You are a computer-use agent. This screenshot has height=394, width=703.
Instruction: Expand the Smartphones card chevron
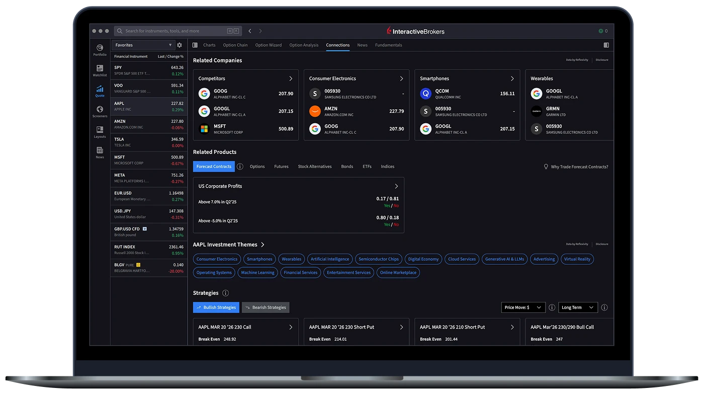tap(512, 78)
